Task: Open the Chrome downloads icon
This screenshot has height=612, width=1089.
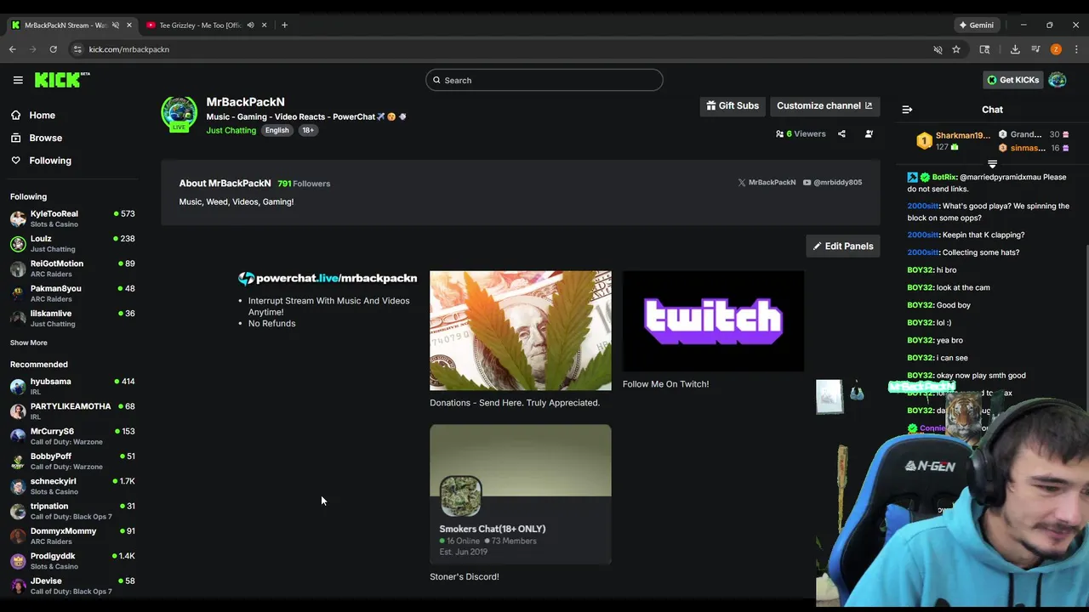Action: point(1015,49)
